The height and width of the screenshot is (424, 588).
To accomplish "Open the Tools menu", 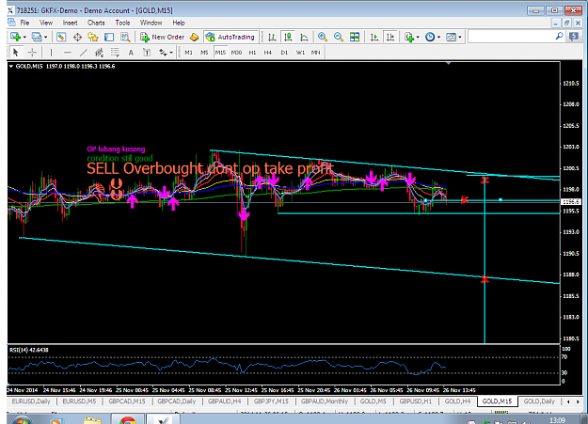I will coord(122,23).
